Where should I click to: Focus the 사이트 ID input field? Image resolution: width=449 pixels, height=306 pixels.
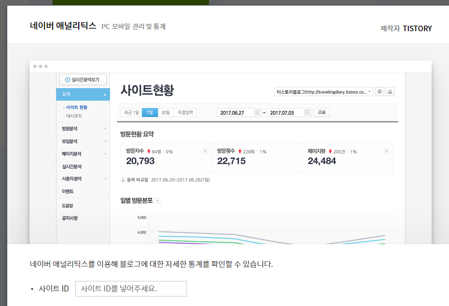131,289
